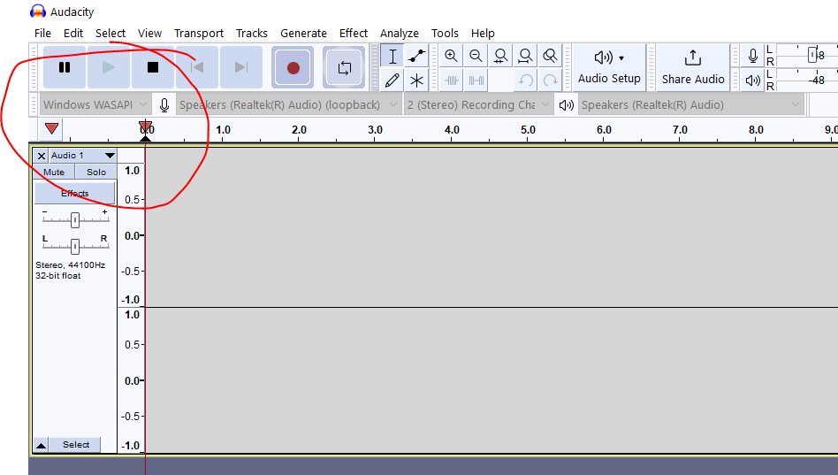Click the playback meter speaker icon
Screen dimensions: 838x475
[752, 80]
